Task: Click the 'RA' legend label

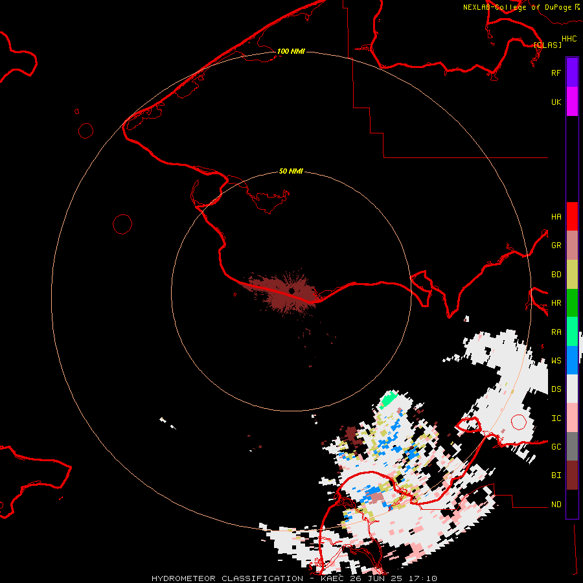Action: [x=556, y=332]
